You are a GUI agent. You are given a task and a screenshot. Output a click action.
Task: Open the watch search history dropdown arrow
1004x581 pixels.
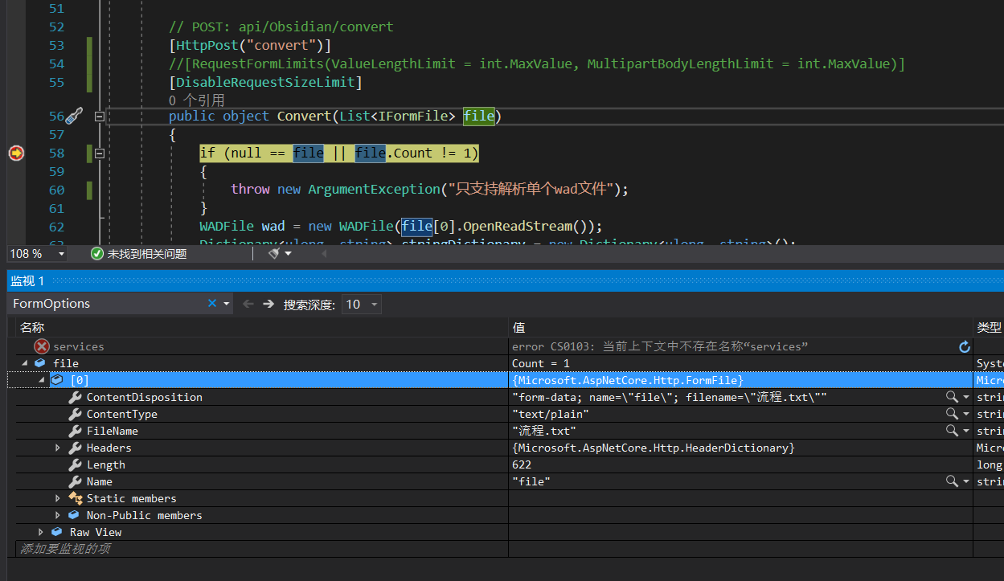pyautogui.click(x=227, y=304)
